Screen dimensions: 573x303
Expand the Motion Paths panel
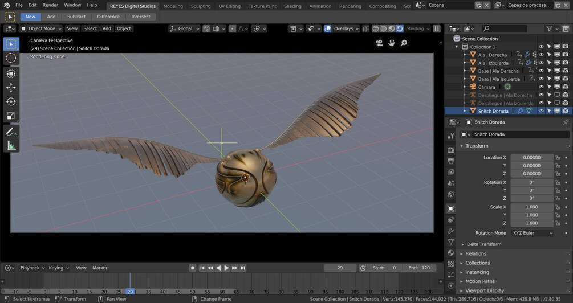point(480,281)
